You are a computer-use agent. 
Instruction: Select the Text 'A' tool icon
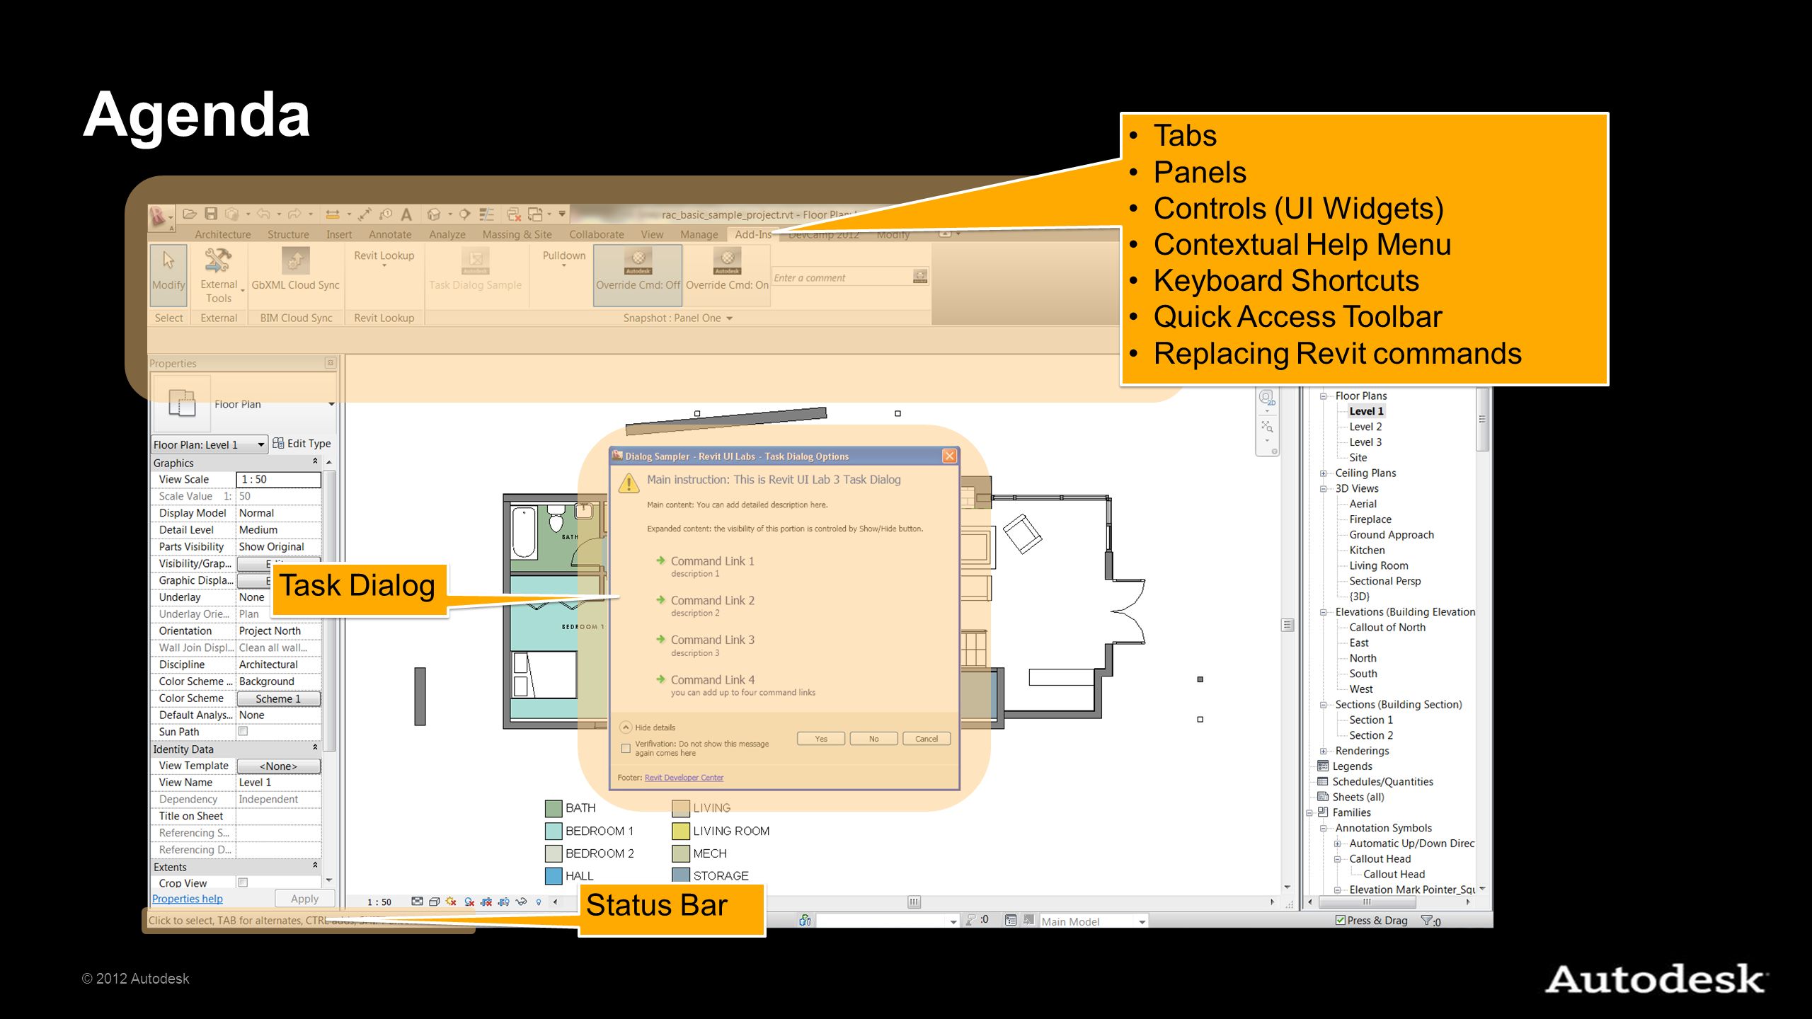(406, 214)
